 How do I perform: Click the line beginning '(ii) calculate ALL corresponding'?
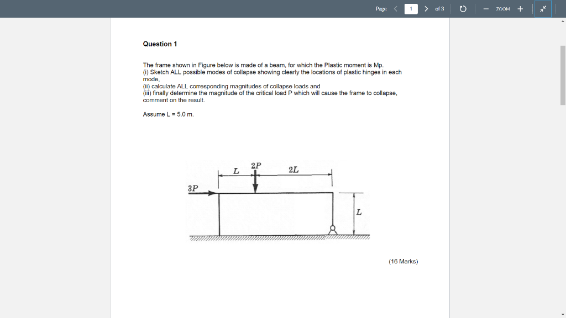pyautogui.click(x=232, y=86)
